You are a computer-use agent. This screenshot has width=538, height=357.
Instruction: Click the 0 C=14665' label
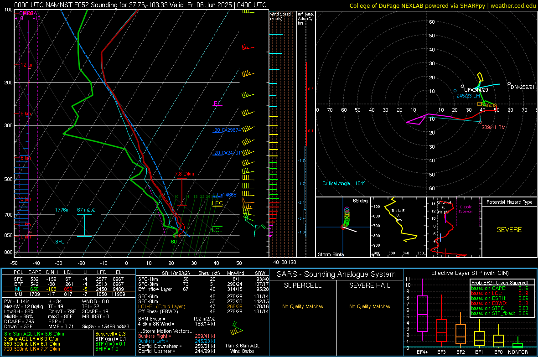tap(225, 195)
